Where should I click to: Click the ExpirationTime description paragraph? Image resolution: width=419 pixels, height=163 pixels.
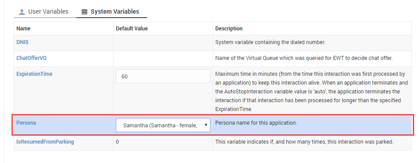pyautogui.click(x=312, y=91)
